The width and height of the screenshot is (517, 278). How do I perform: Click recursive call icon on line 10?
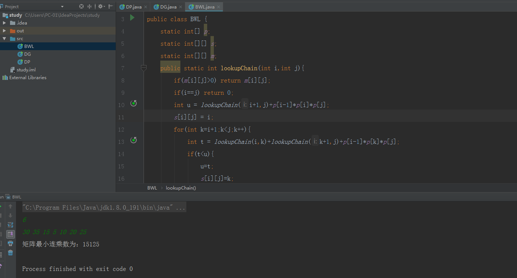point(134,103)
